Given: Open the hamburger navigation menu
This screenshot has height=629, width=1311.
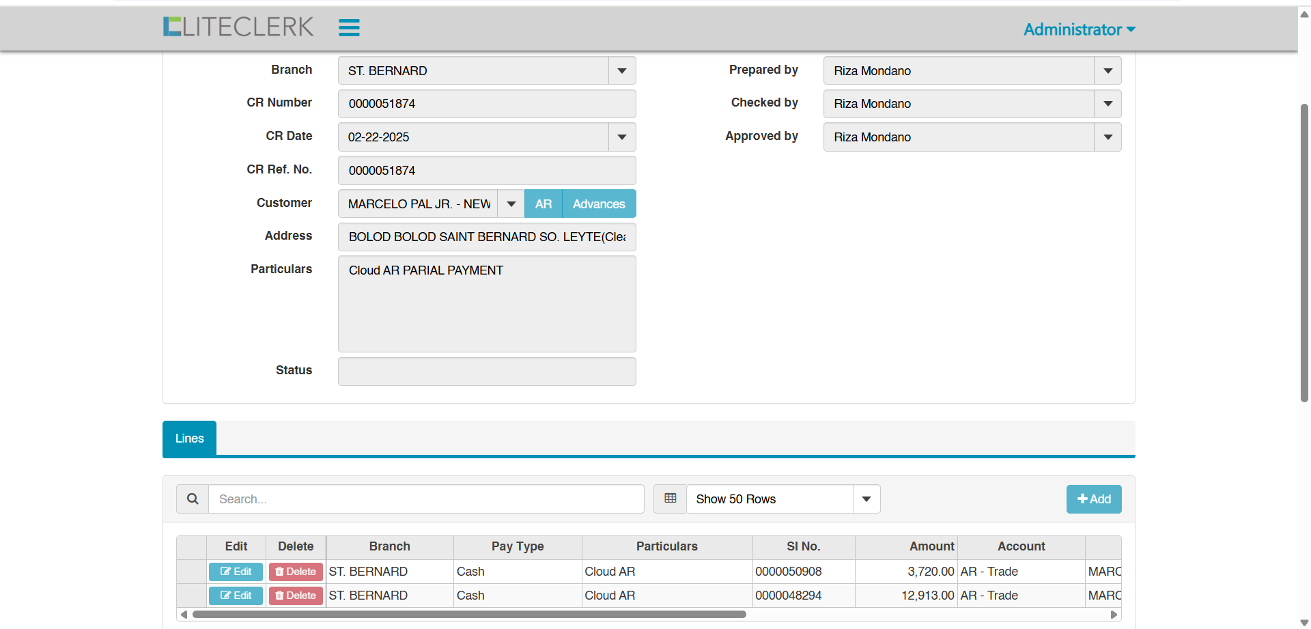Looking at the screenshot, I should click(349, 27).
